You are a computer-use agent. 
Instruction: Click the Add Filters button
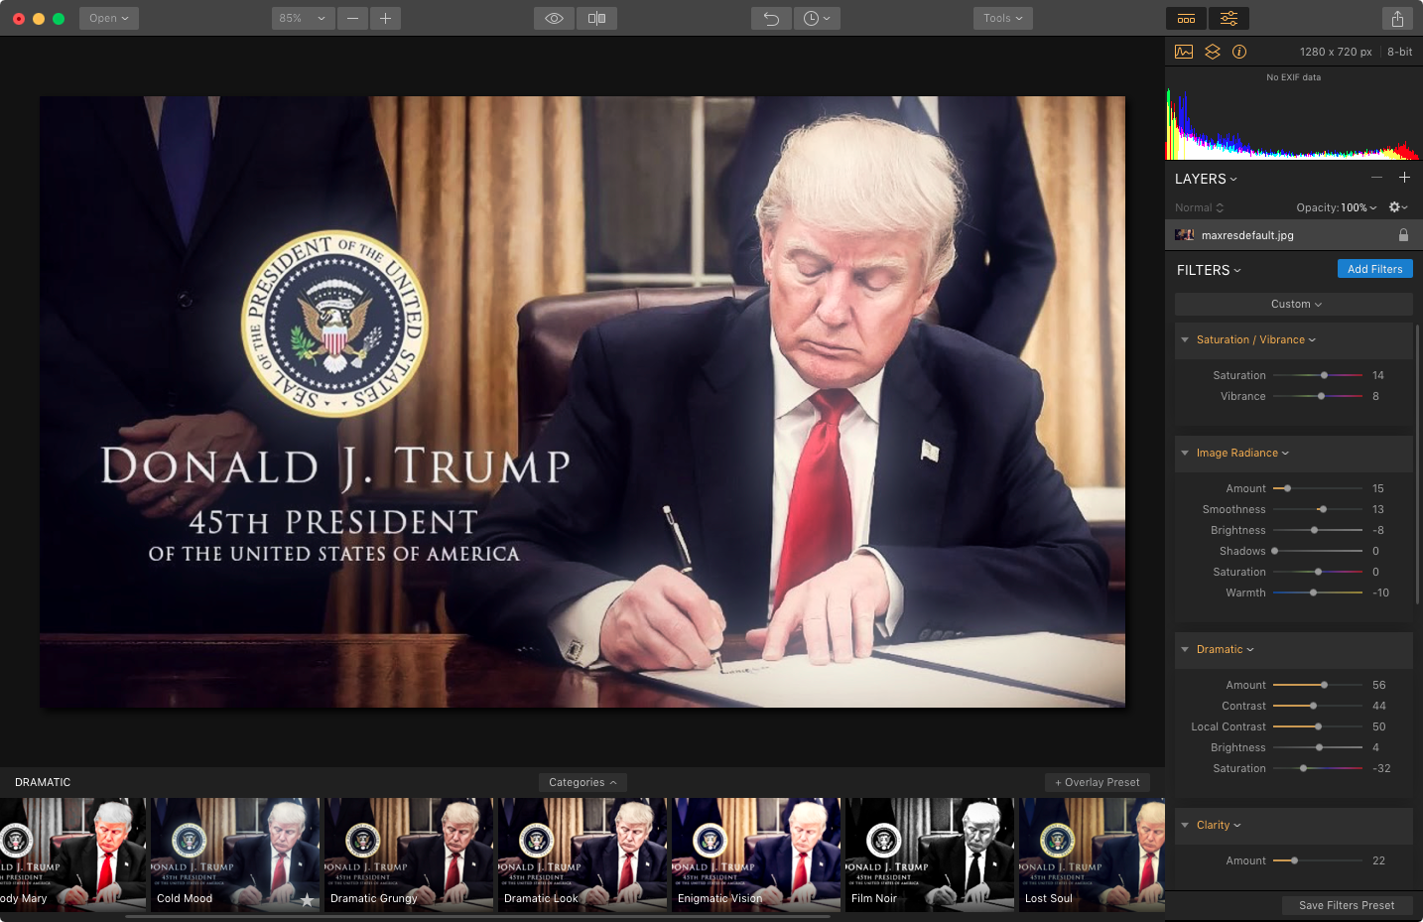[1374, 269]
